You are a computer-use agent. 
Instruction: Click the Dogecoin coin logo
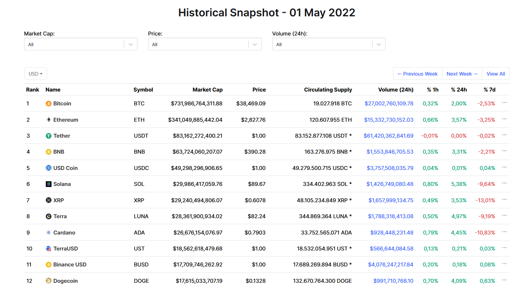49,281
